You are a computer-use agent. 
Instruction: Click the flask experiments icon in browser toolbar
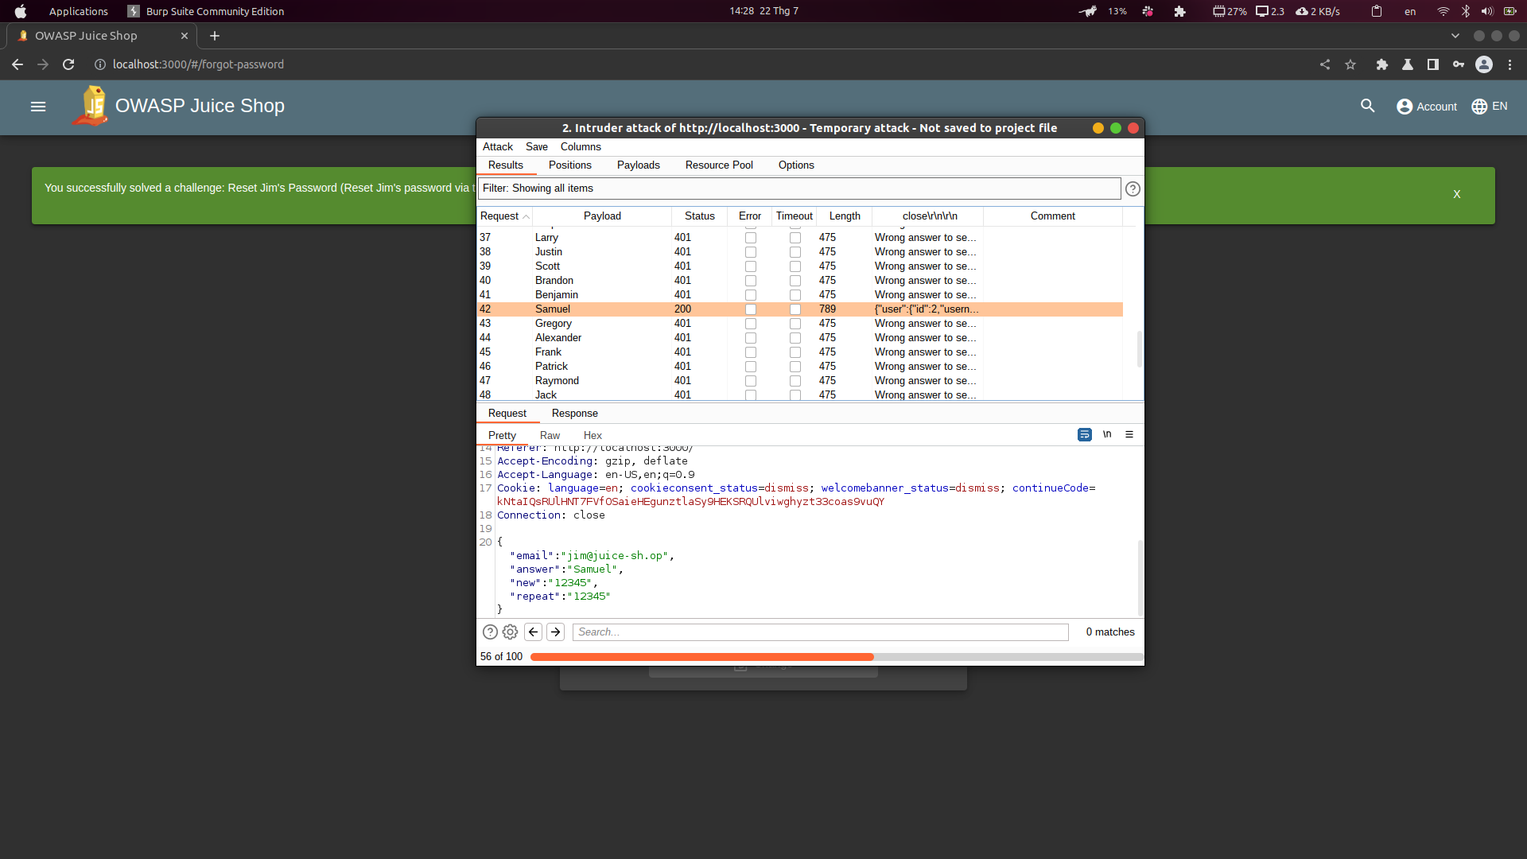(x=1408, y=64)
